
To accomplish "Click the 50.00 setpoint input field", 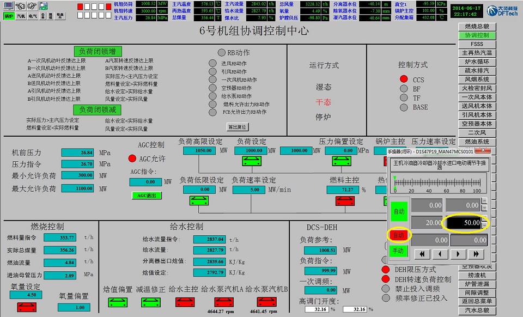I will tap(463, 222).
